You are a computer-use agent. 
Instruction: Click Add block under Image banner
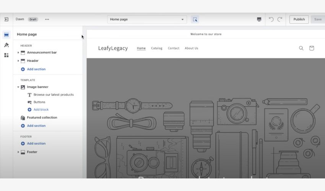(41, 110)
